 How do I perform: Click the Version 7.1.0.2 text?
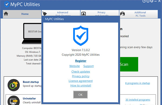coord(81,50)
